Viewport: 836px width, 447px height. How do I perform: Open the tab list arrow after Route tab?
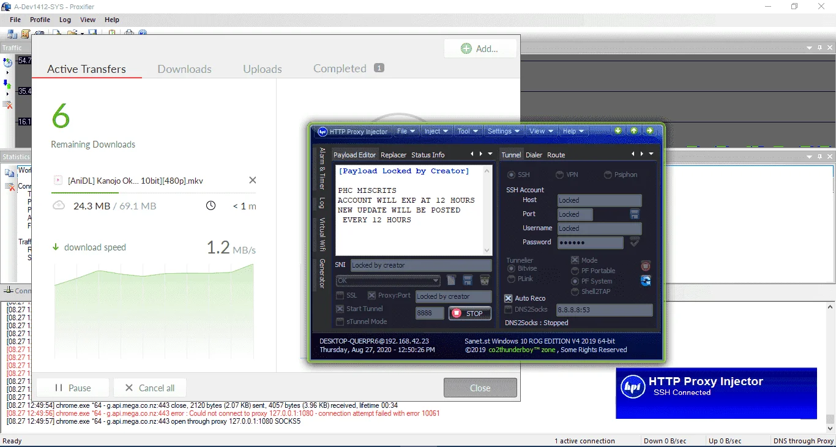[x=651, y=154]
